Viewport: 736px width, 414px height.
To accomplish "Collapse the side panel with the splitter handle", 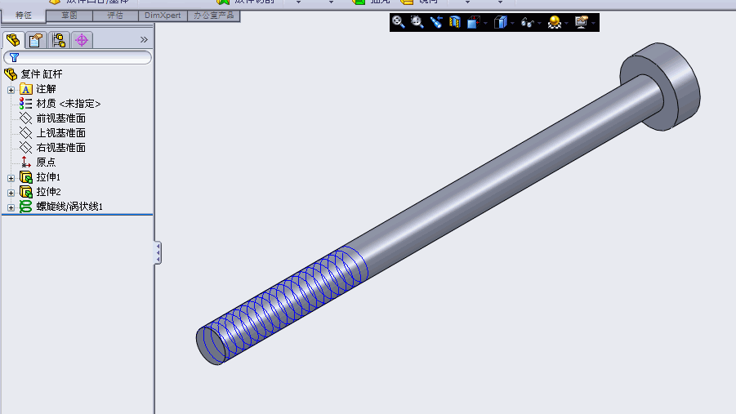I will pos(158,253).
